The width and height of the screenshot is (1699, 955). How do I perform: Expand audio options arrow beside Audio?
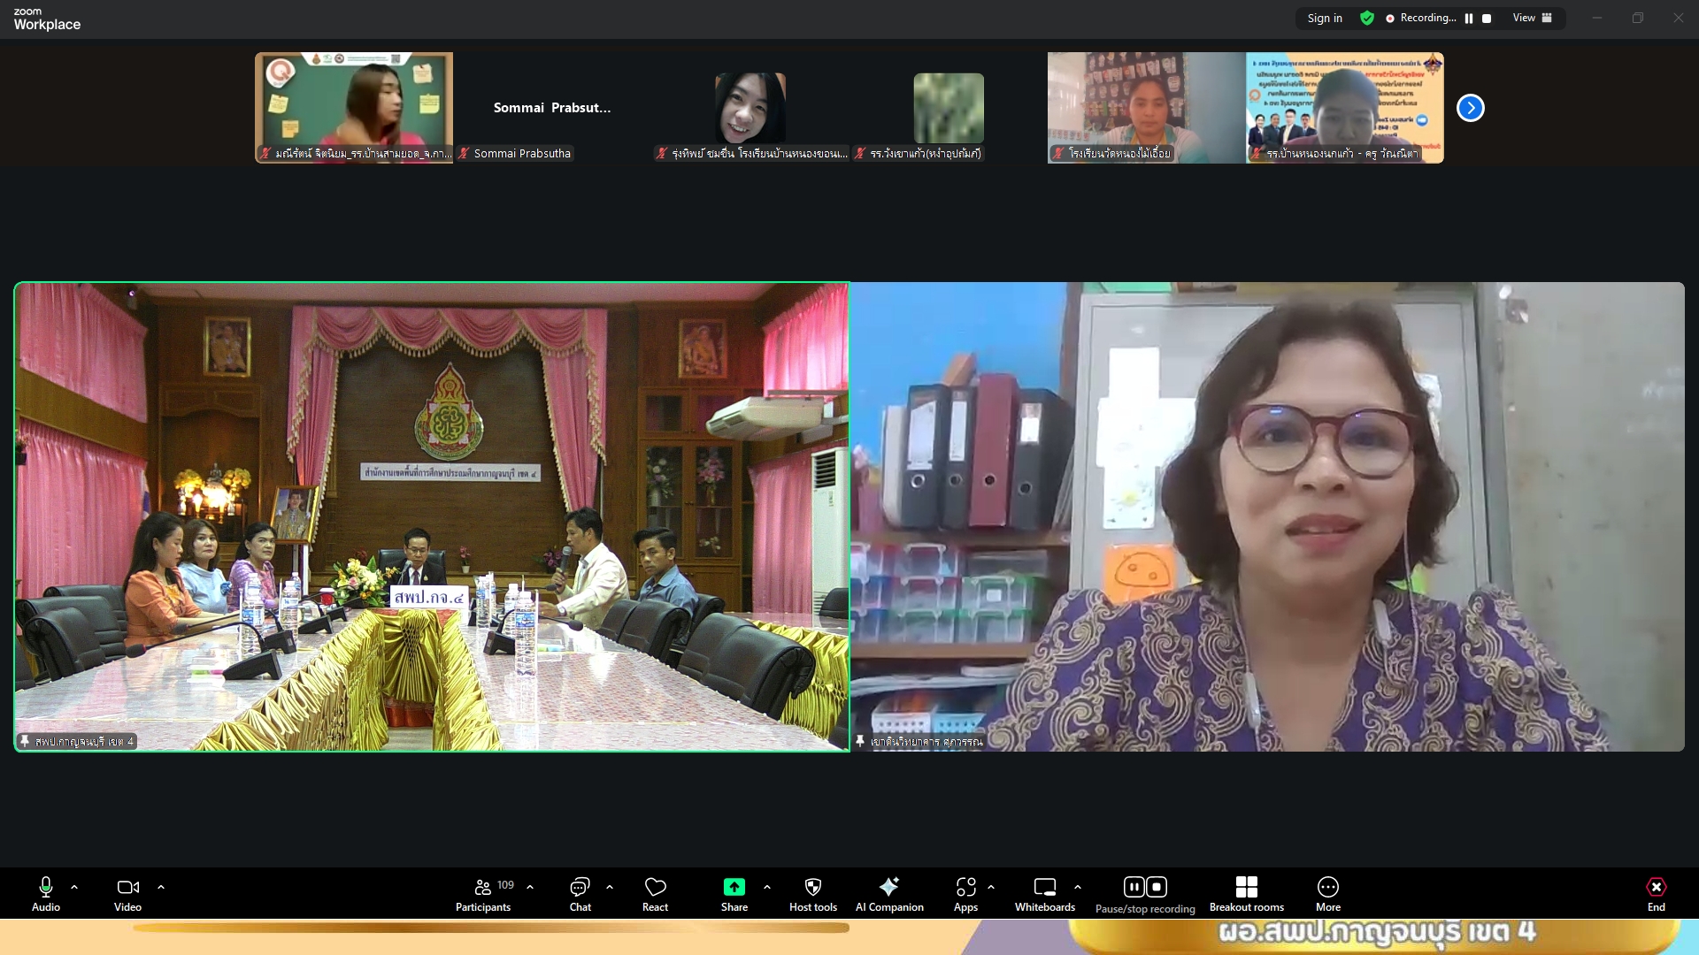pos(74,886)
